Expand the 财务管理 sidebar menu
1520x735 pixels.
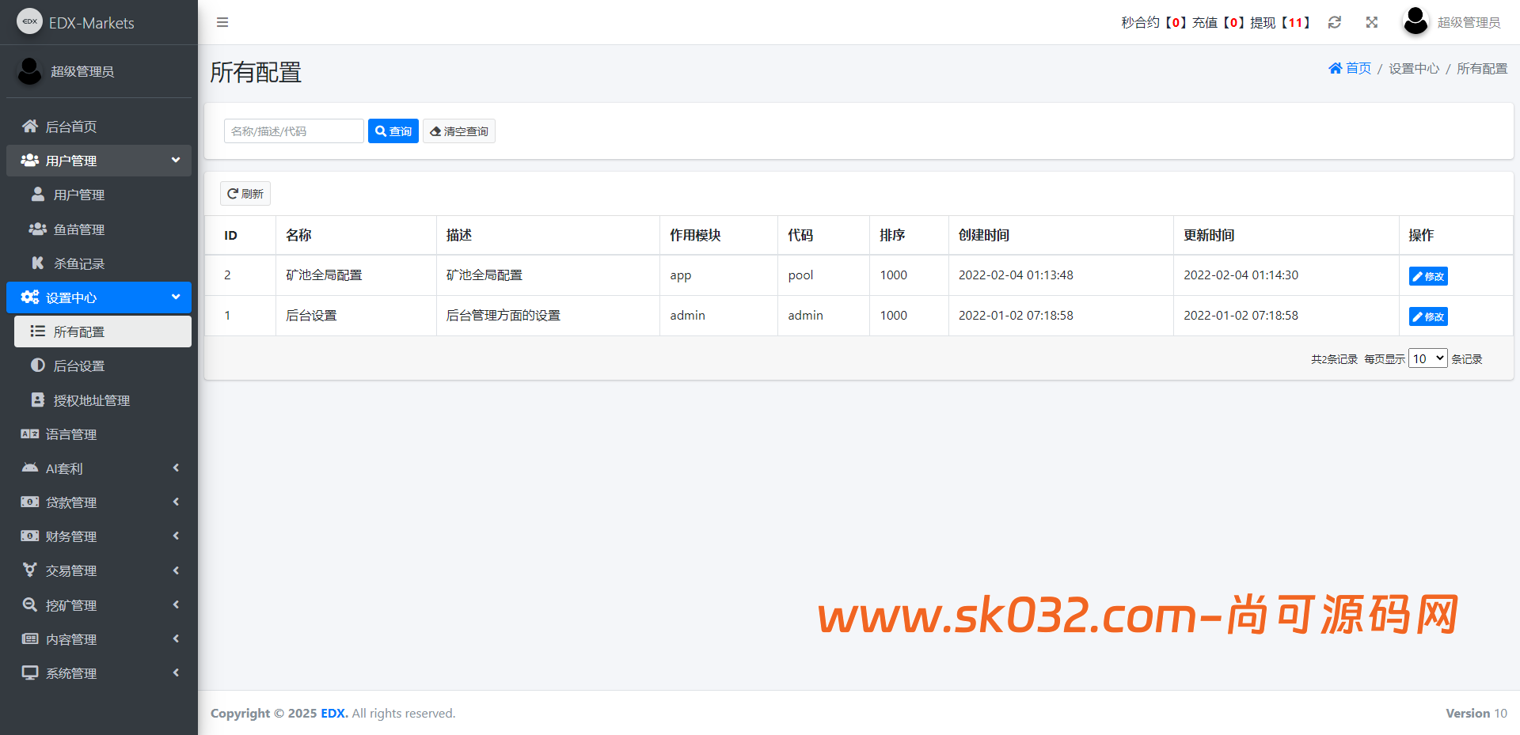point(99,536)
